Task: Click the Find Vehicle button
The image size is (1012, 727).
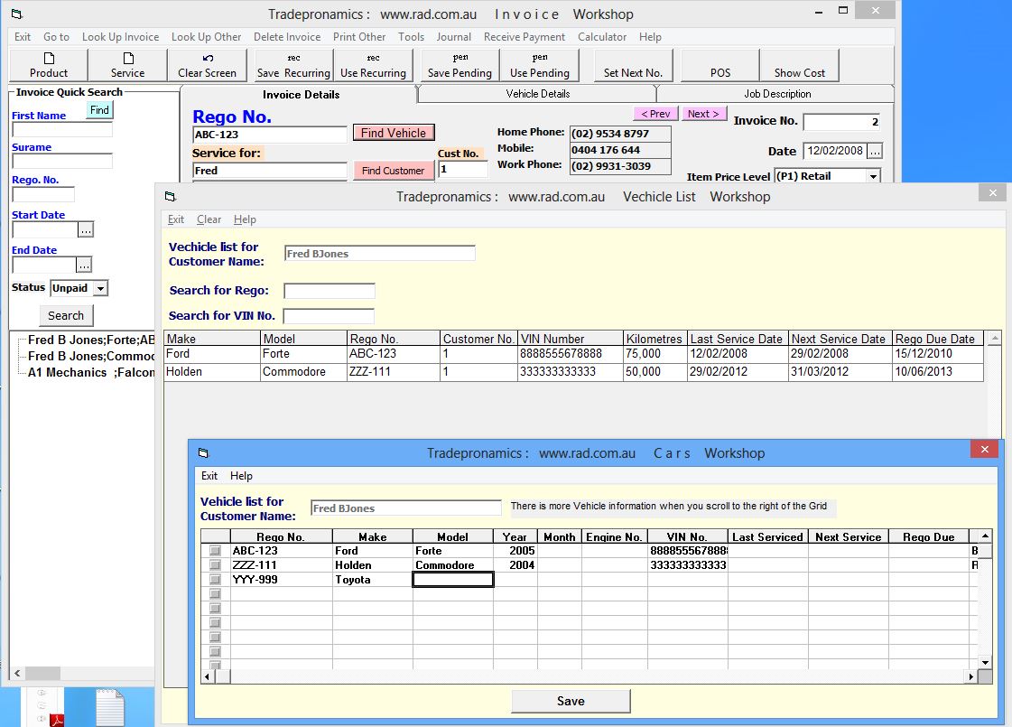Action: point(393,132)
